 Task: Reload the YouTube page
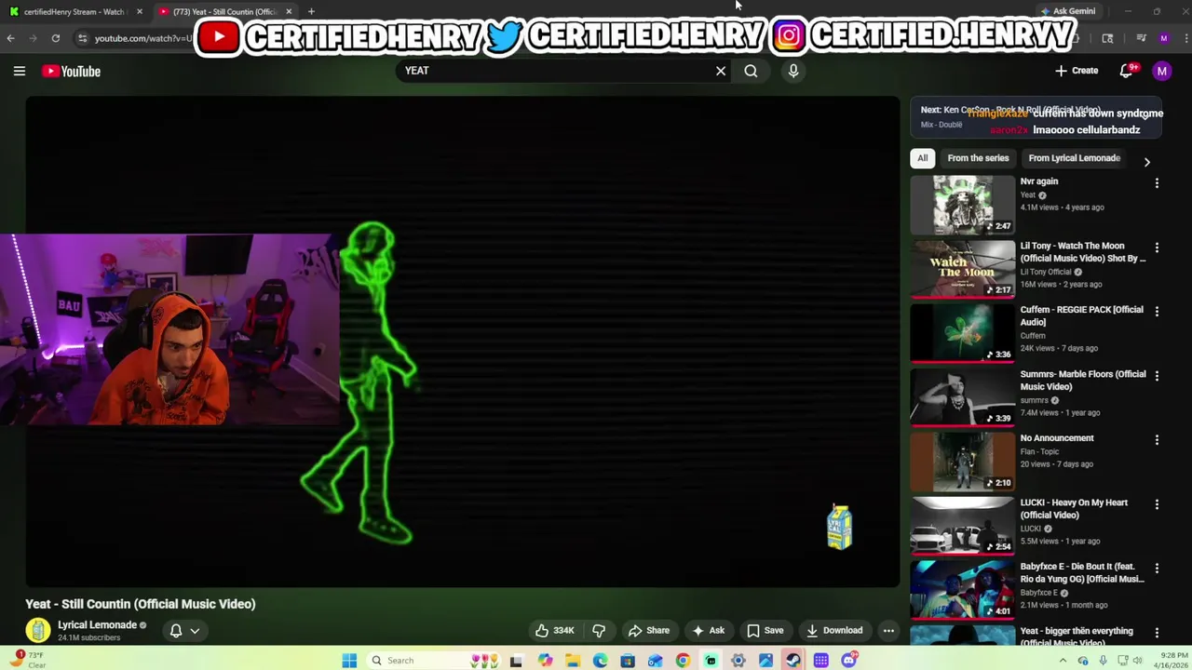56,38
